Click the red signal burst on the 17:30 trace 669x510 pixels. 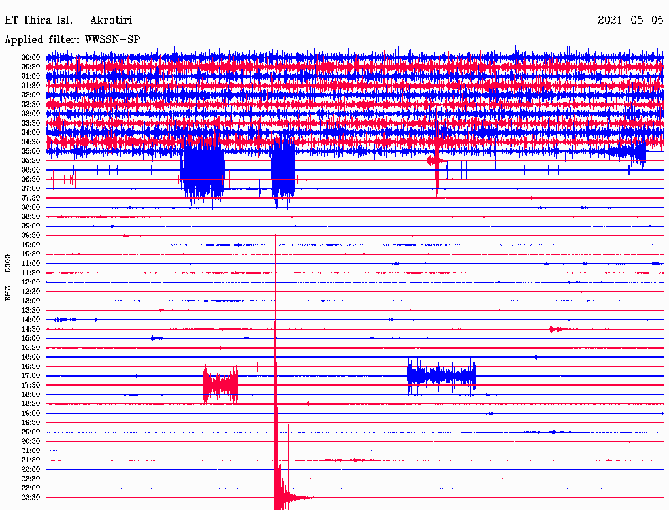pyautogui.click(x=220, y=385)
